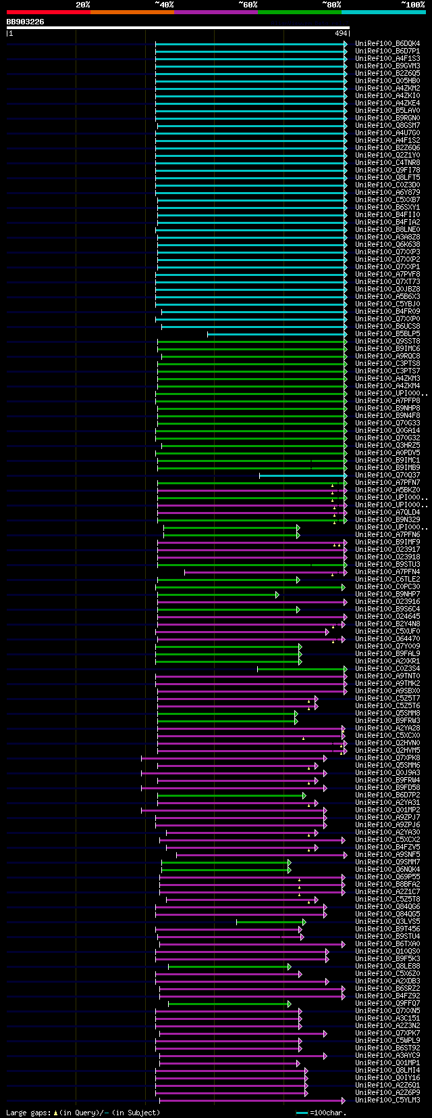Click hit label UniRef100_A7PVF8

(x=387, y=274)
